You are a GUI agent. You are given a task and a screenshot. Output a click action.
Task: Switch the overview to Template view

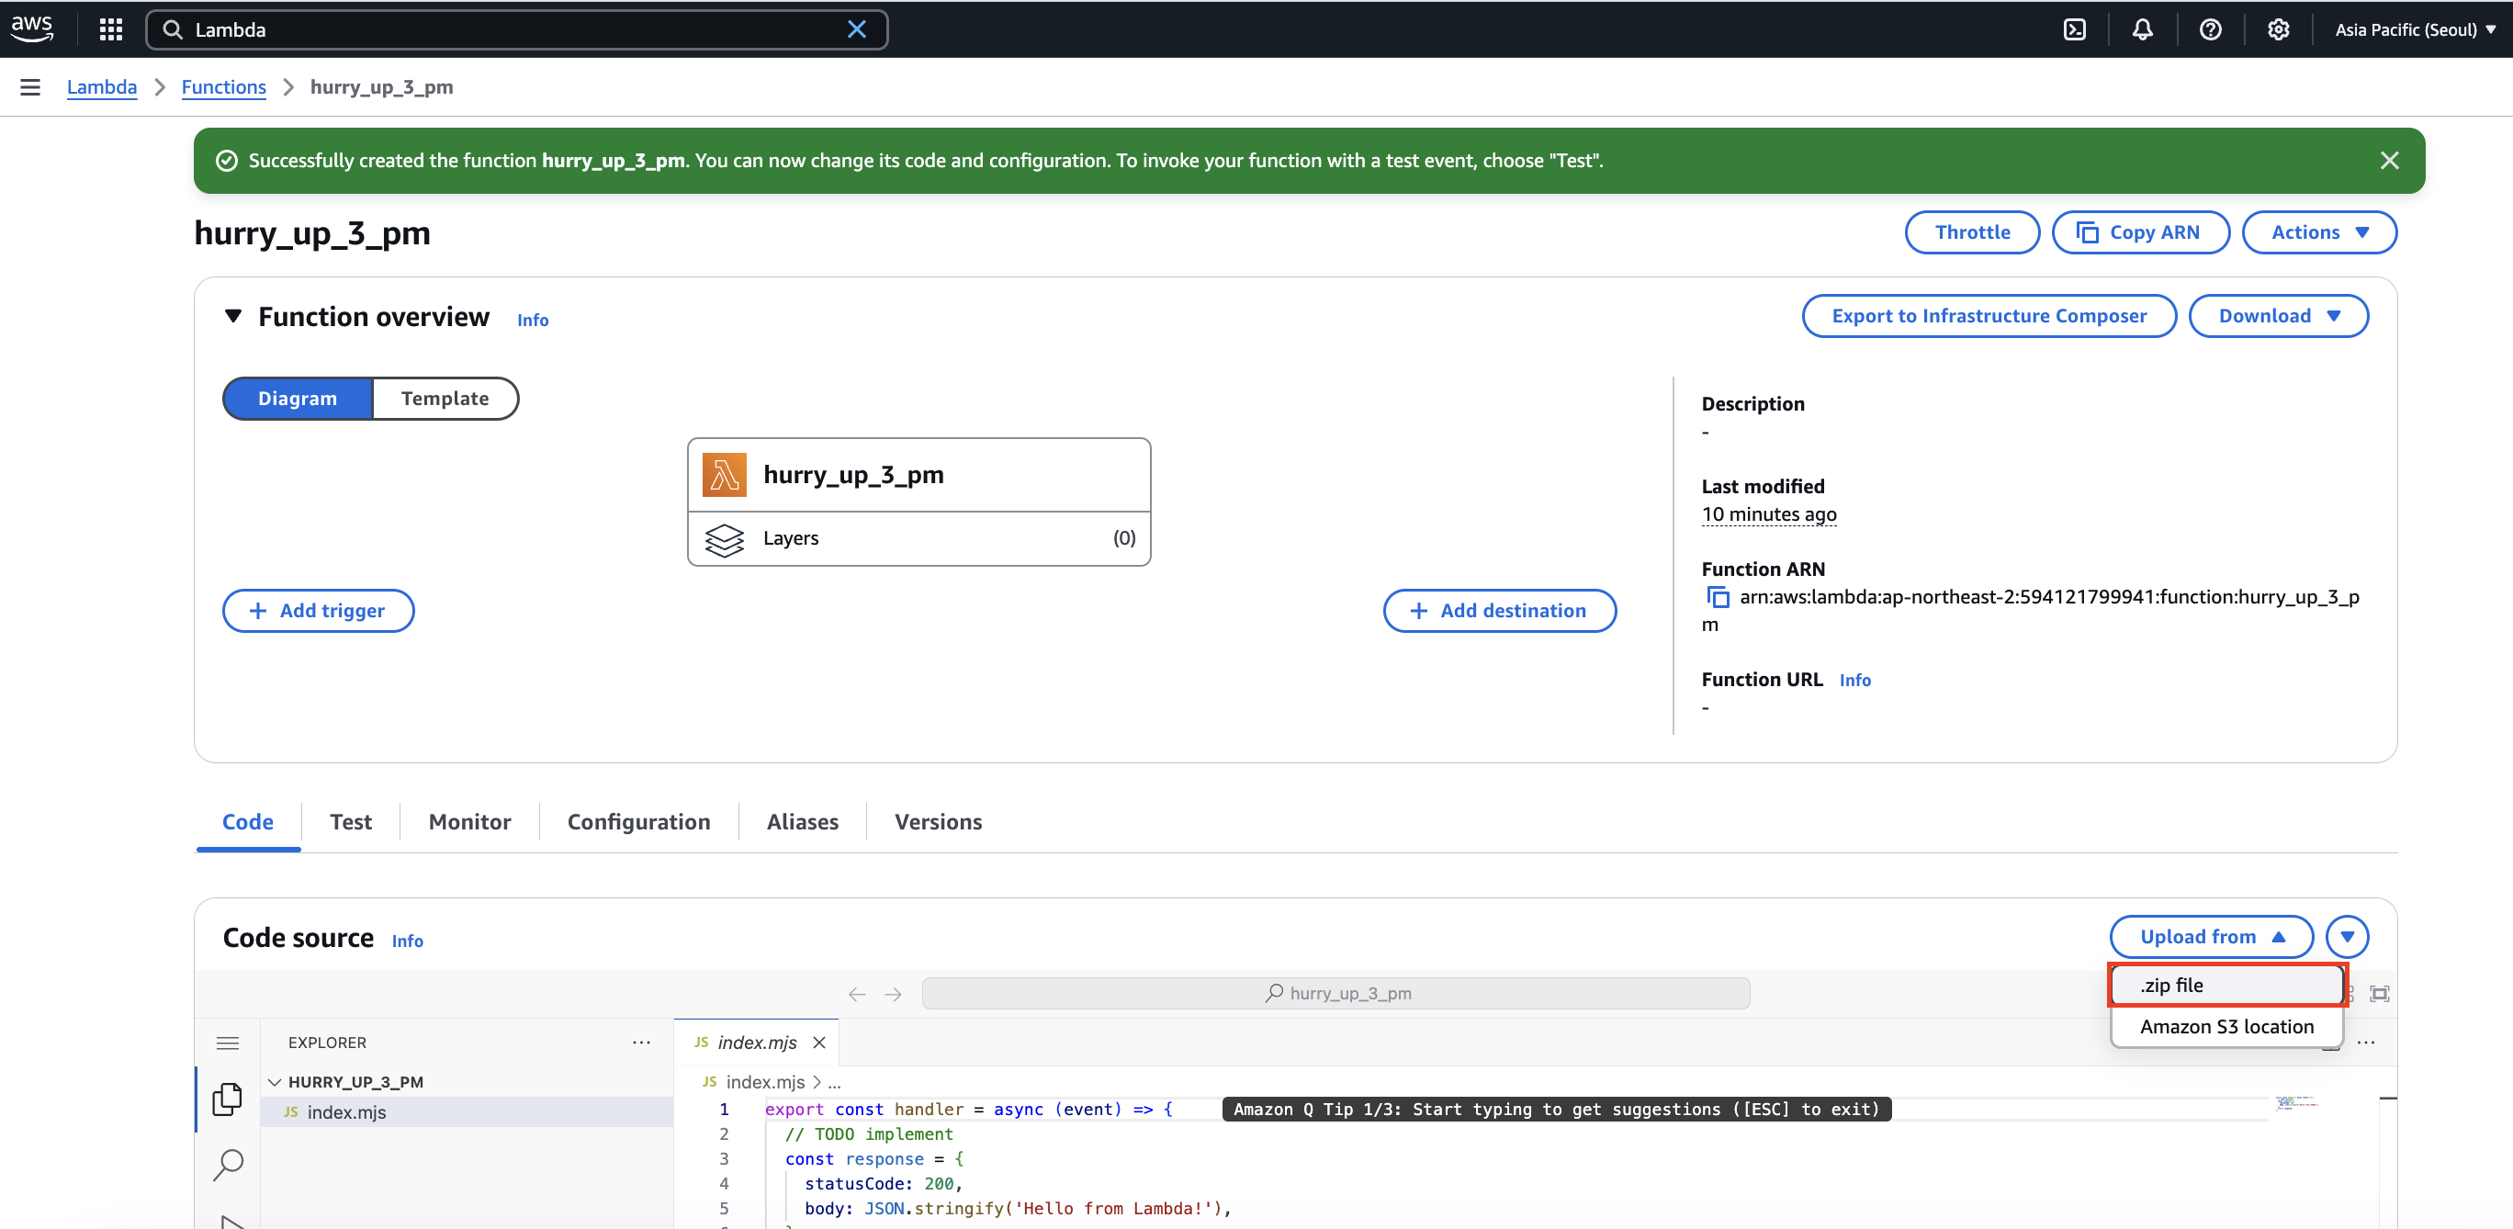pyautogui.click(x=445, y=398)
